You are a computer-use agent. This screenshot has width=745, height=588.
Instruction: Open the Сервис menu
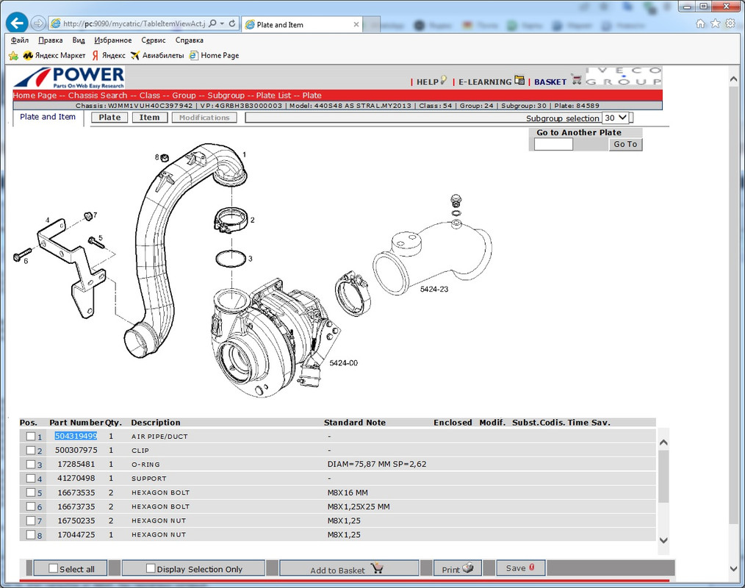(153, 40)
